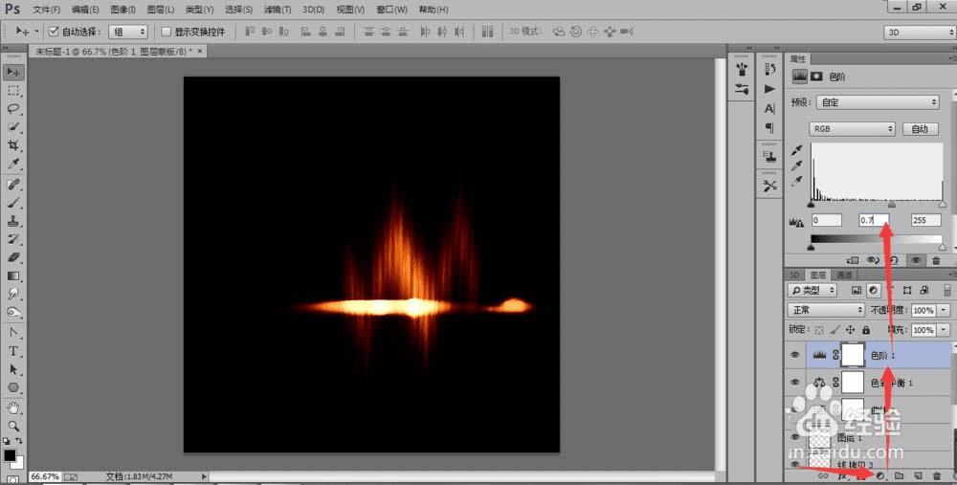Select the Eraser tool
The image size is (957, 485).
click(x=12, y=257)
